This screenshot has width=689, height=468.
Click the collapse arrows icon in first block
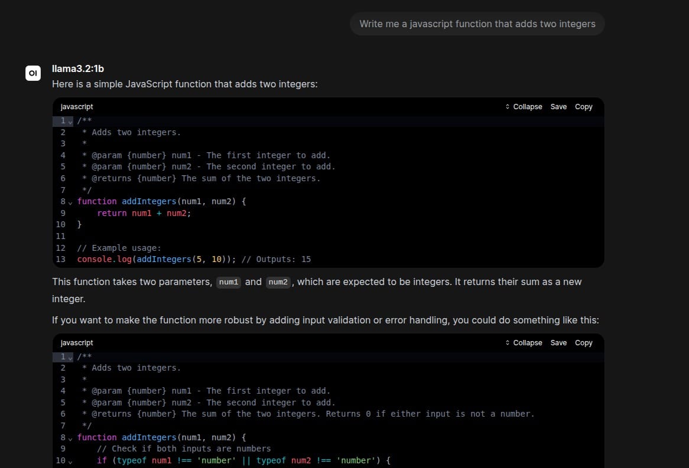point(508,107)
